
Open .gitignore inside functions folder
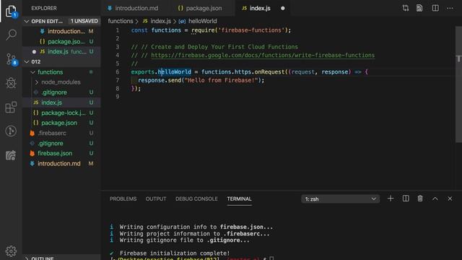point(62,92)
